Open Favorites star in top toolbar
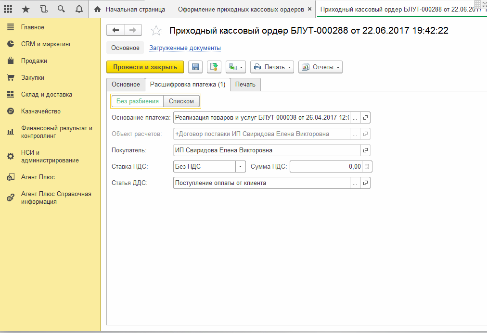This screenshot has height=333, width=487. pos(26,9)
